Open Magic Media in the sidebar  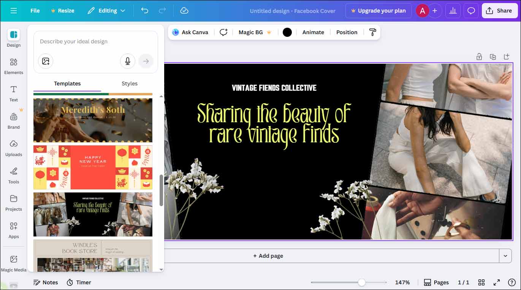click(x=14, y=262)
